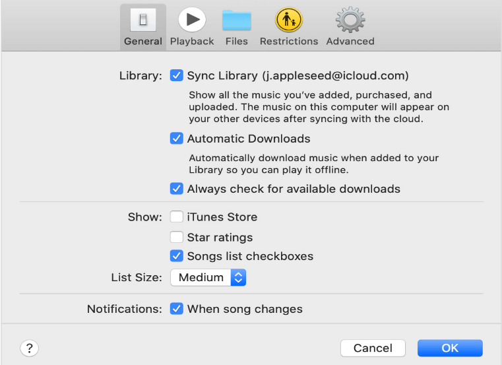This screenshot has width=502, height=365.
Task: Open the Playback play-button icon
Action: point(192,20)
